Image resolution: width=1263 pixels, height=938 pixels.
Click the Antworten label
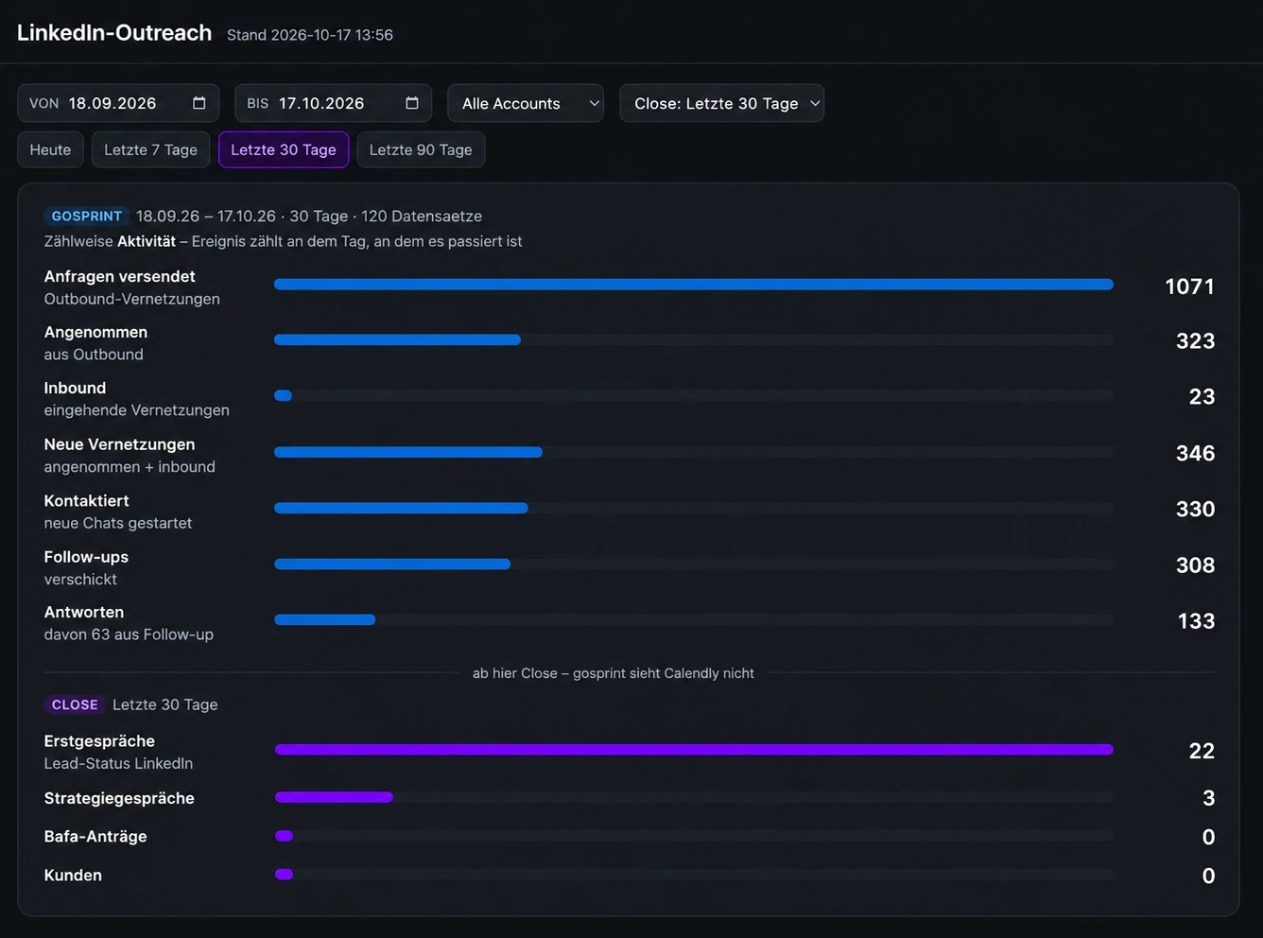click(83, 612)
